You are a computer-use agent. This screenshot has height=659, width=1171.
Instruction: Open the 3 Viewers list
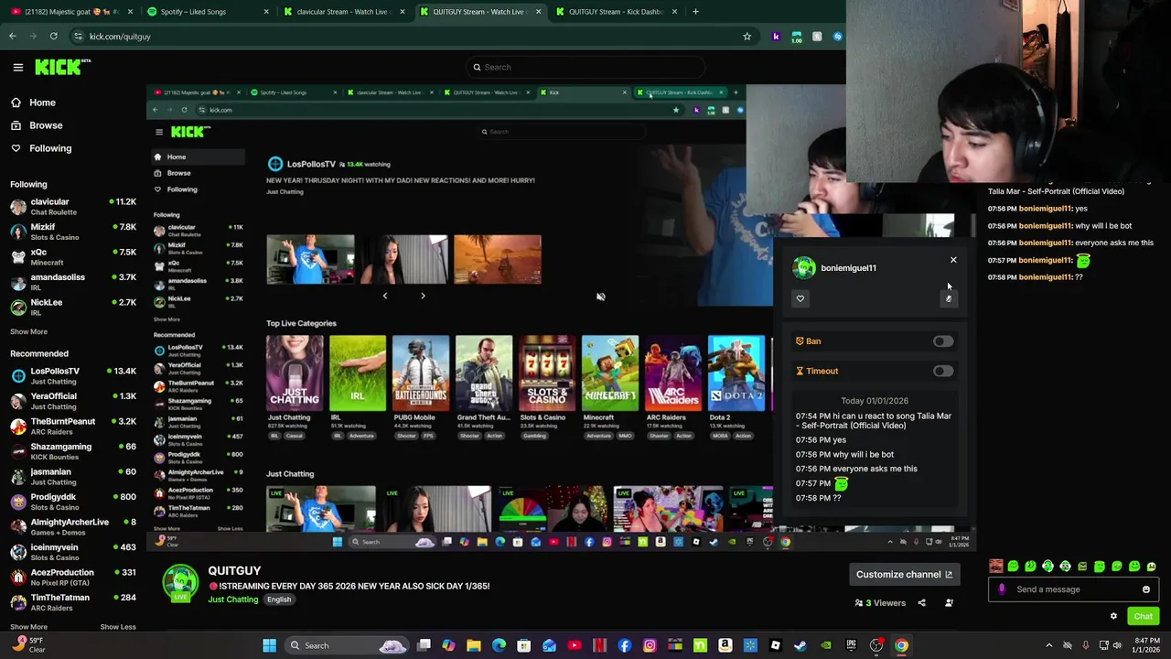point(880,603)
